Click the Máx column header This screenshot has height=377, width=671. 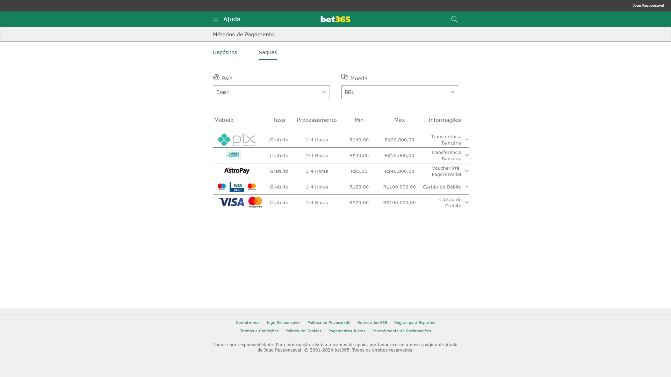(x=399, y=120)
